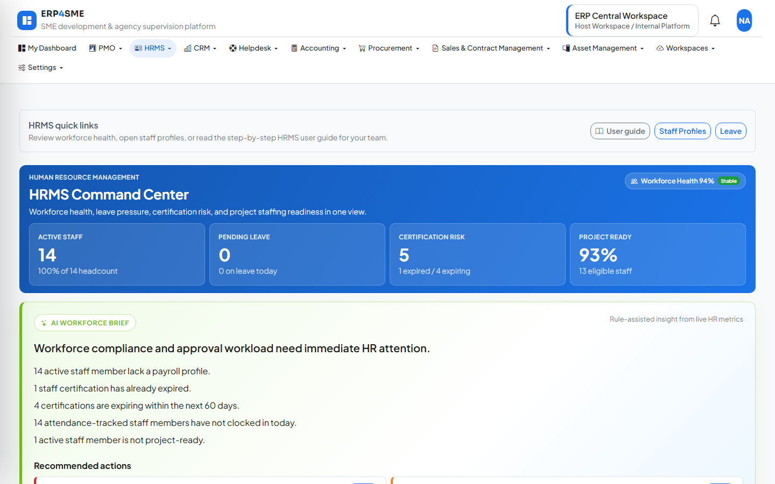Expand the Accounting dropdown arrow
This screenshot has width=775, height=484.
[x=344, y=48]
